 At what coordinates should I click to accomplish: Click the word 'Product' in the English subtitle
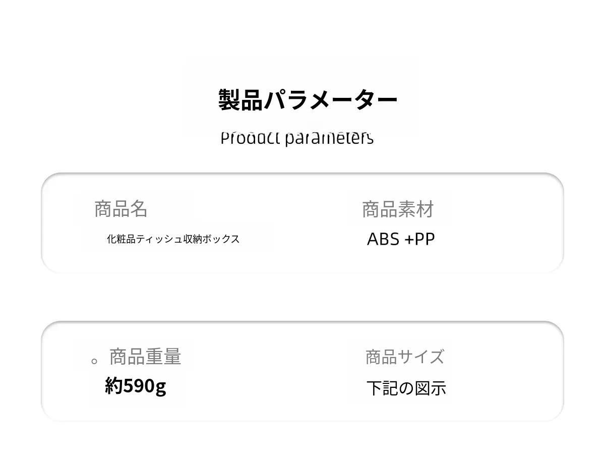250,138
